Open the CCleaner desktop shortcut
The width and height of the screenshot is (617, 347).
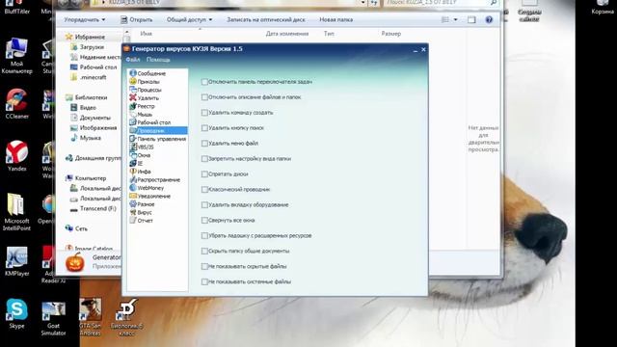pyautogui.click(x=17, y=104)
